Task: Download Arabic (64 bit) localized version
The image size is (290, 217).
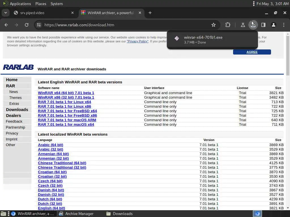Action: [x=50, y=145]
